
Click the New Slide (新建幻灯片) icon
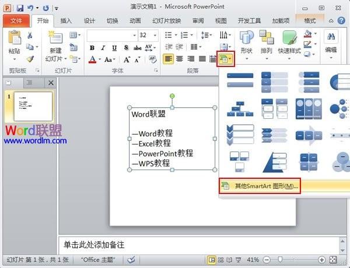[x=55, y=37]
